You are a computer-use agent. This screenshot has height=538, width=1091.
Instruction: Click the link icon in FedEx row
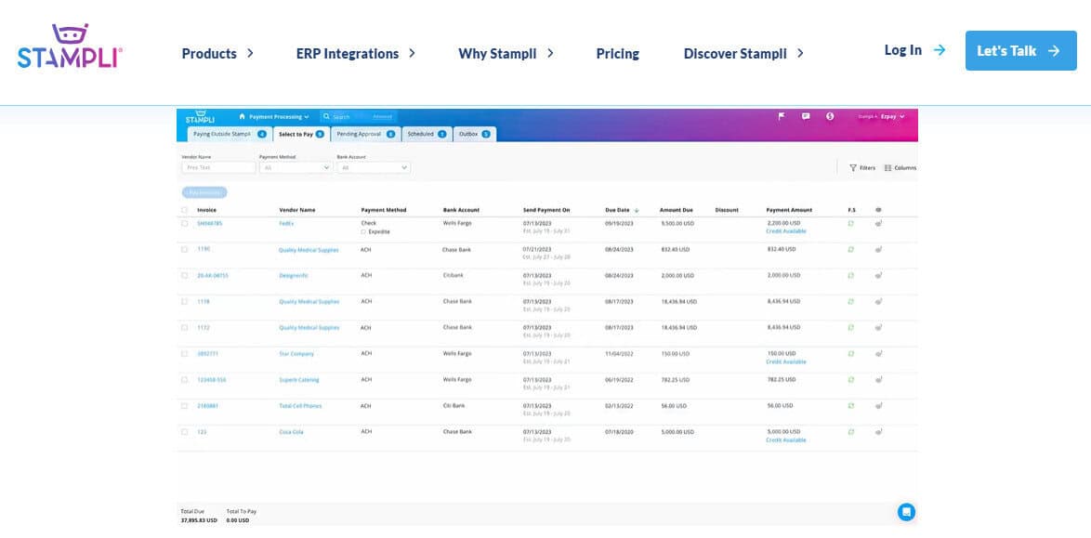click(x=879, y=223)
